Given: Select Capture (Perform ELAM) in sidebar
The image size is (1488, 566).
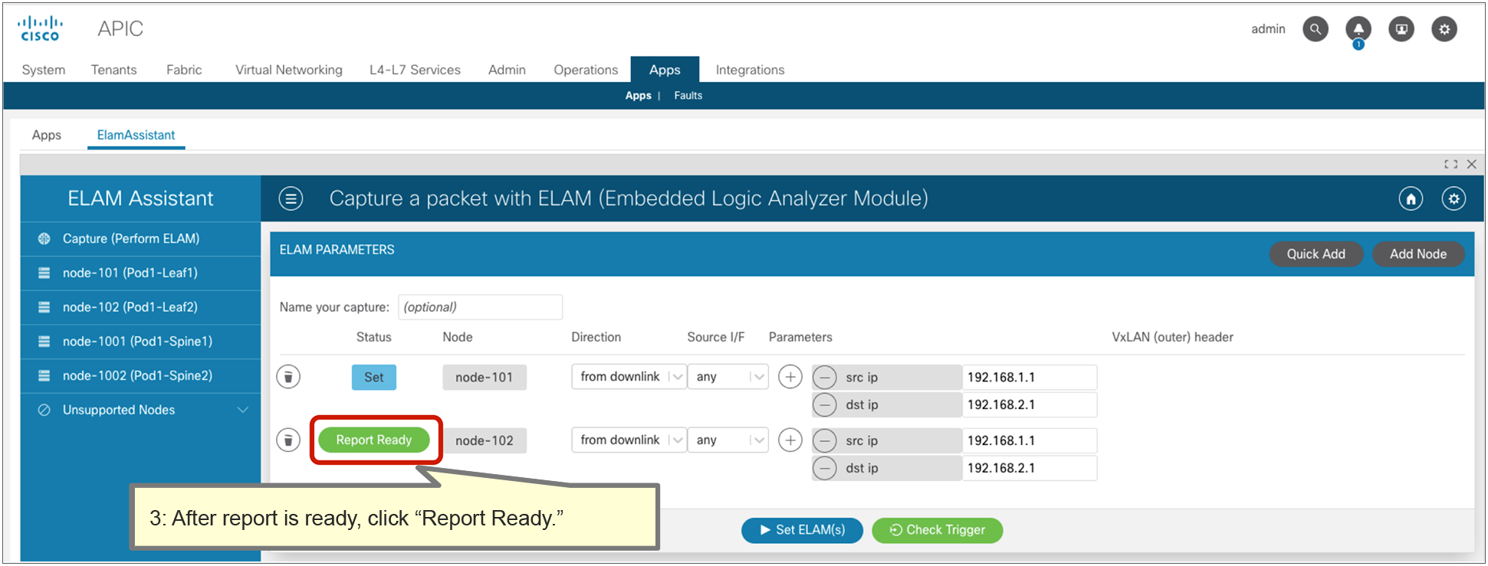Looking at the screenshot, I should click(x=141, y=239).
